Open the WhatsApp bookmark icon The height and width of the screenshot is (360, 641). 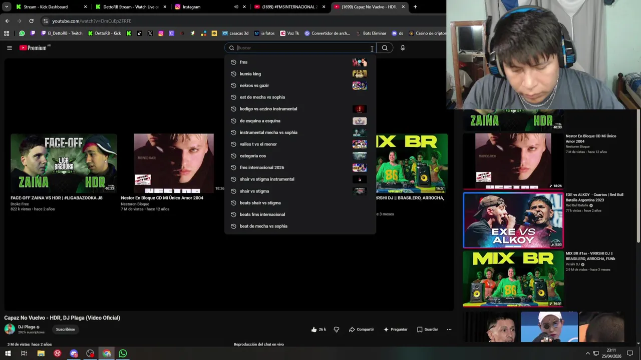[22, 33]
